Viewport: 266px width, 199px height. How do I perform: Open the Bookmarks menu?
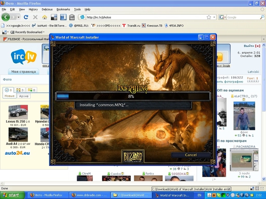63,10
